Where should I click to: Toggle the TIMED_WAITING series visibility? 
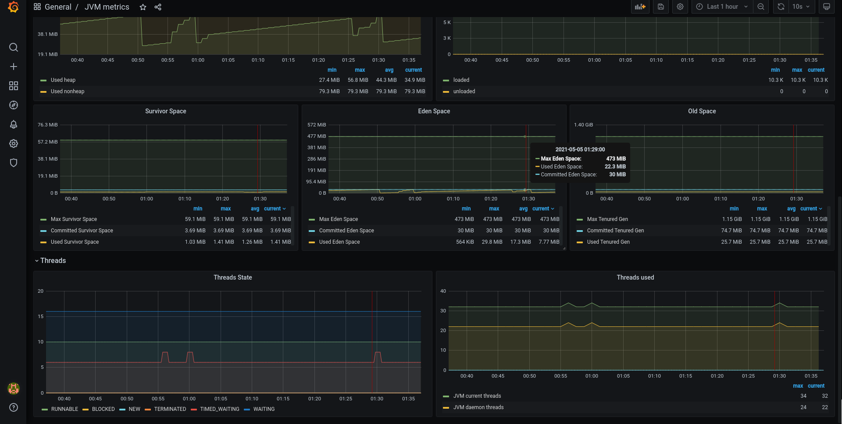point(220,409)
